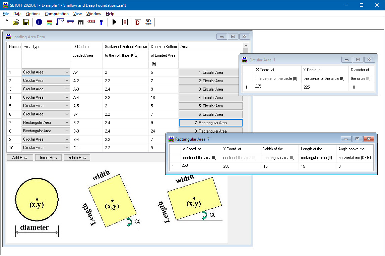The width and height of the screenshot is (385, 256).
Task: Click the X-Coord cell showing 250
Action: click(x=201, y=166)
